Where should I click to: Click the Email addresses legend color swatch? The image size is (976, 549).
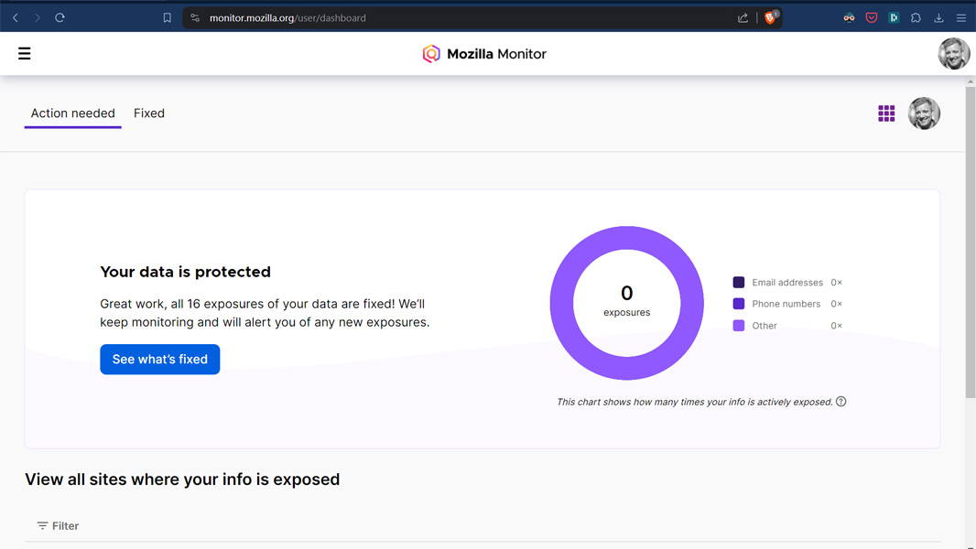[x=739, y=283]
